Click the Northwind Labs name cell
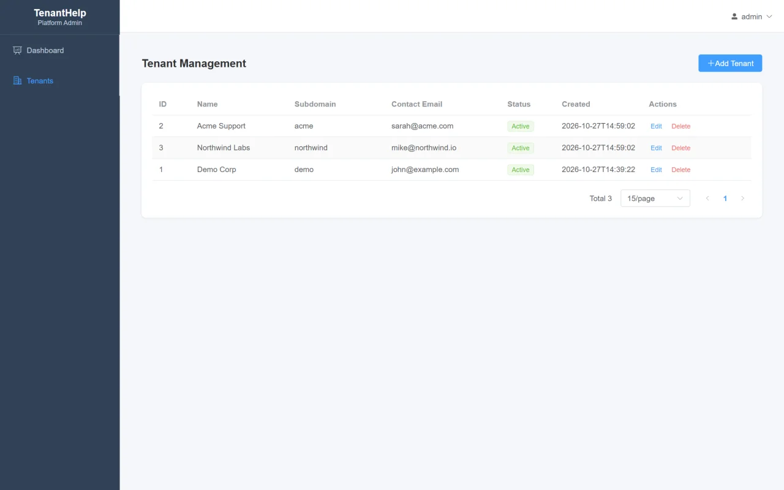 [x=224, y=148]
